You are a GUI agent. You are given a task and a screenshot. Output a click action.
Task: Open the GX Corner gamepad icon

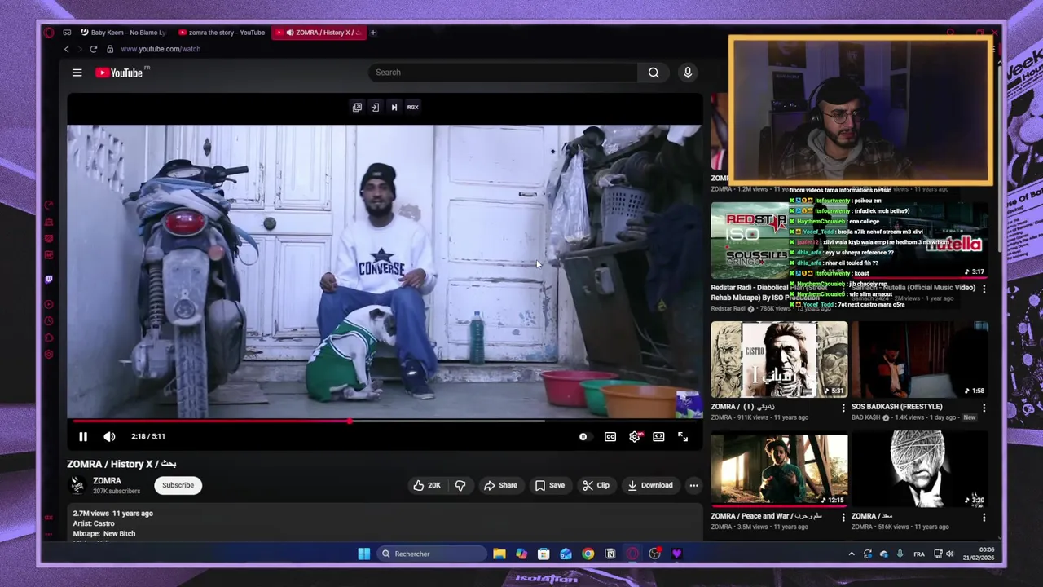pyautogui.click(x=67, y=33)
